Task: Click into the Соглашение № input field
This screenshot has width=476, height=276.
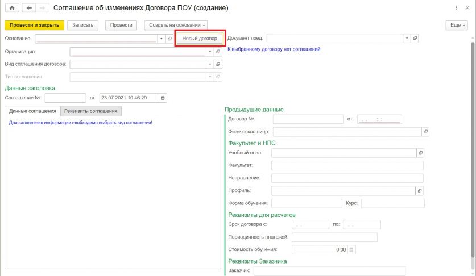Action: (x=65, y=98)
